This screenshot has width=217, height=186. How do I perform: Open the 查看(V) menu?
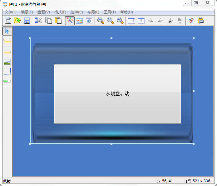point(44,12)
